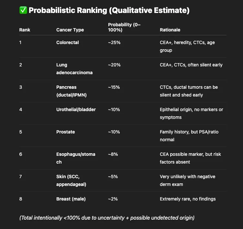The image size is (243, 229).
Task: Click the Pancreas (ductal/IPMN) entry
Action: [x=72, y=91]
